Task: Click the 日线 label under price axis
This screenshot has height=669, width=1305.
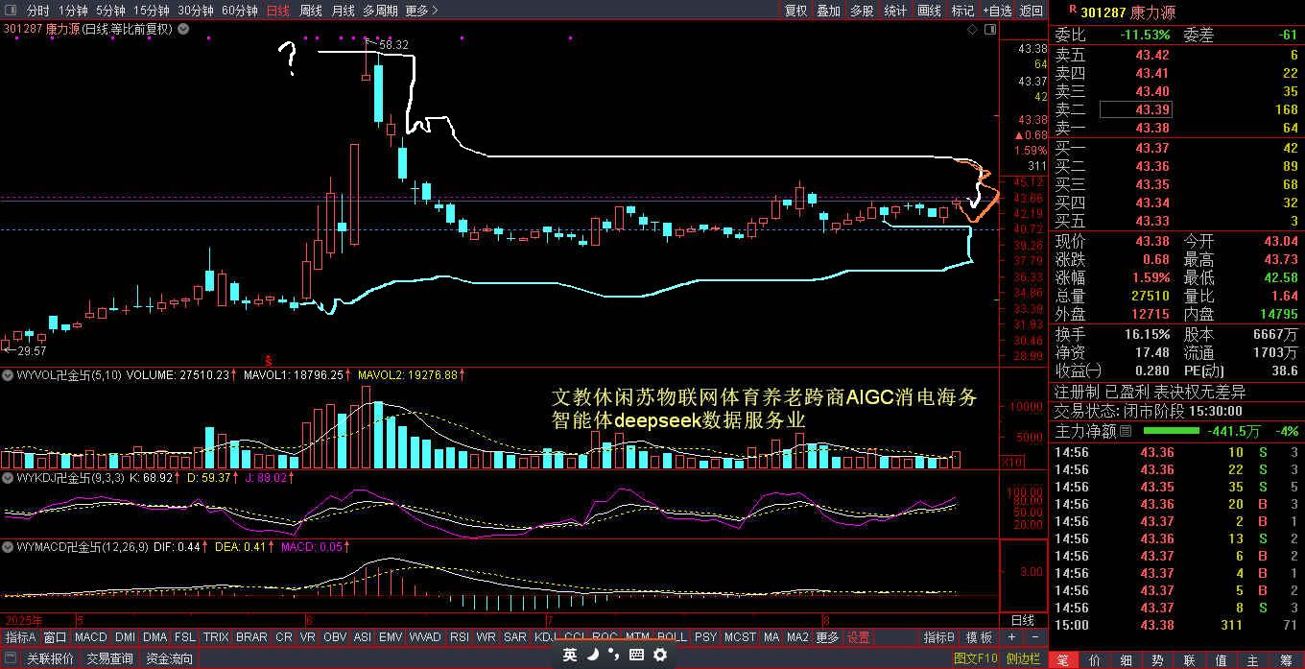Action: 1023,620
